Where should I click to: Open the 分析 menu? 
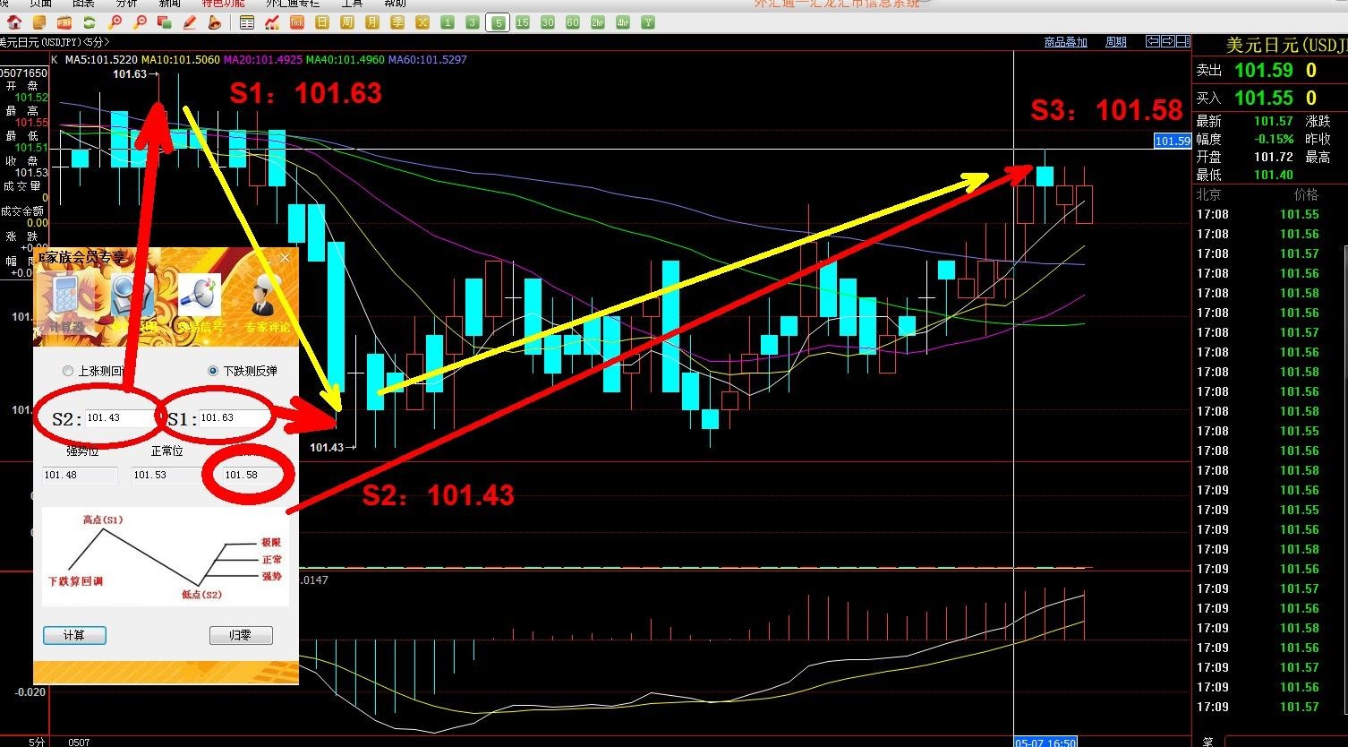126,4
